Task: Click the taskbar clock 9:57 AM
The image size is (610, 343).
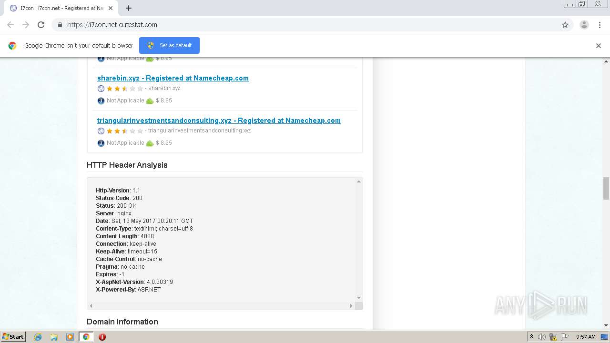Action: (x=586, y=337)
